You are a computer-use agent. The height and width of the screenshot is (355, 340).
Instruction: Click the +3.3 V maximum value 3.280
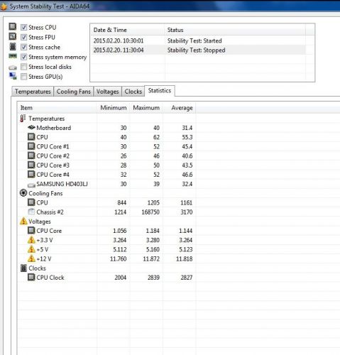tap(153, 240)
